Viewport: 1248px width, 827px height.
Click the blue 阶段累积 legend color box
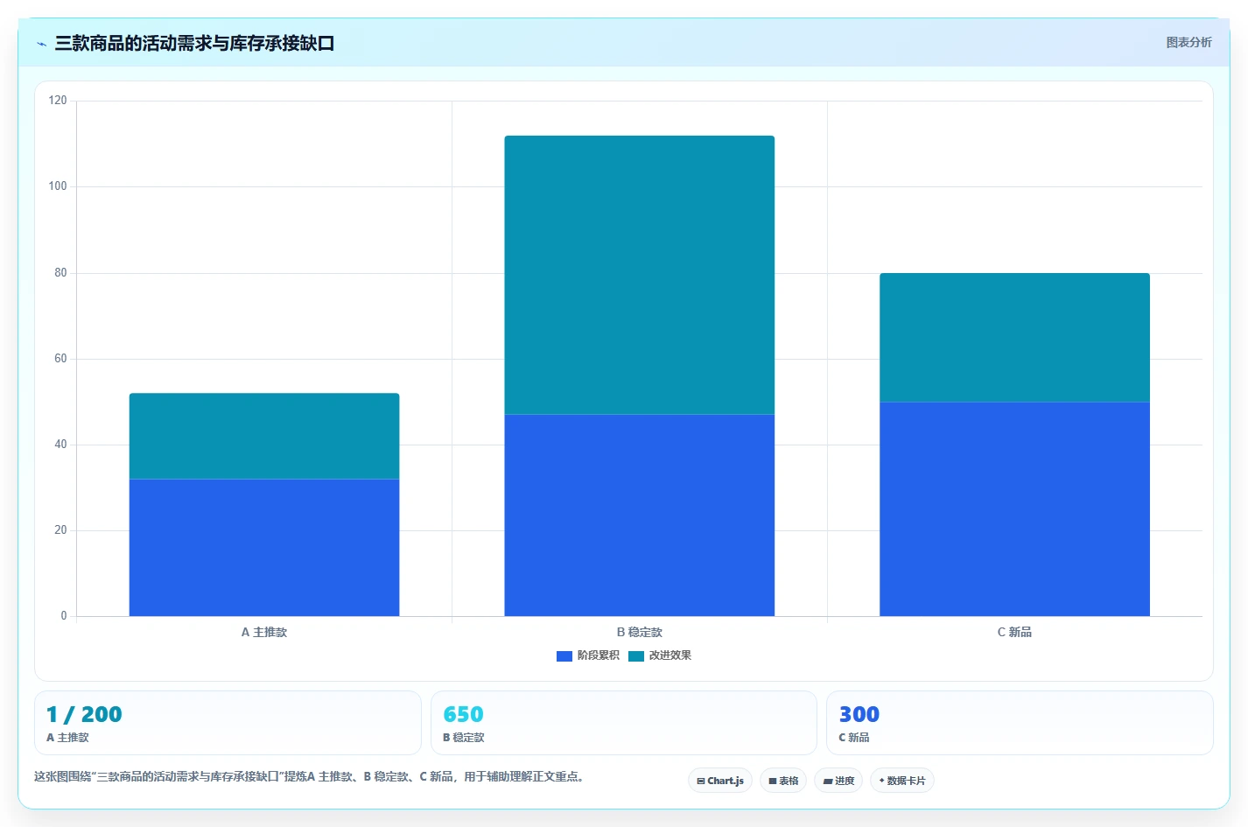564,655
